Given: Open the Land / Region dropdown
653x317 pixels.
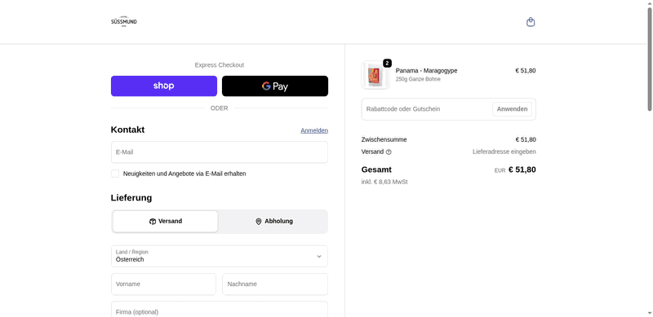Looking at the screenshot, I should point(220,256).
